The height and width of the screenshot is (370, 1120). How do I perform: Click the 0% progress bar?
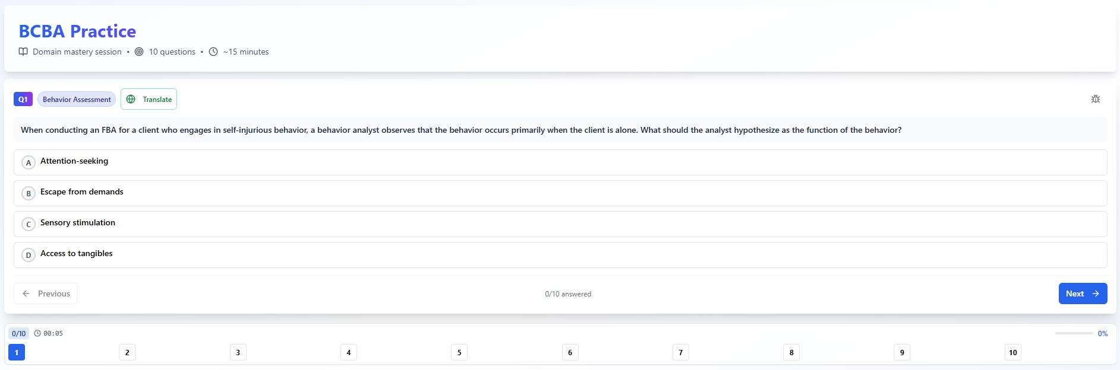point(1074,333)
